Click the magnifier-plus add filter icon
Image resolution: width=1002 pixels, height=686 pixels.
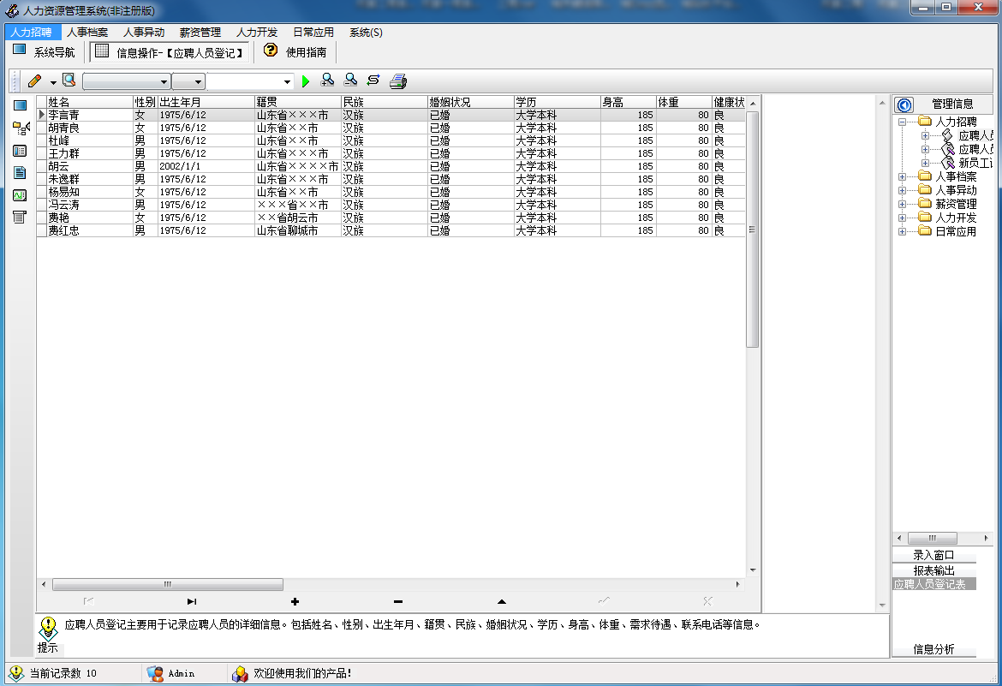click(327, 80)
